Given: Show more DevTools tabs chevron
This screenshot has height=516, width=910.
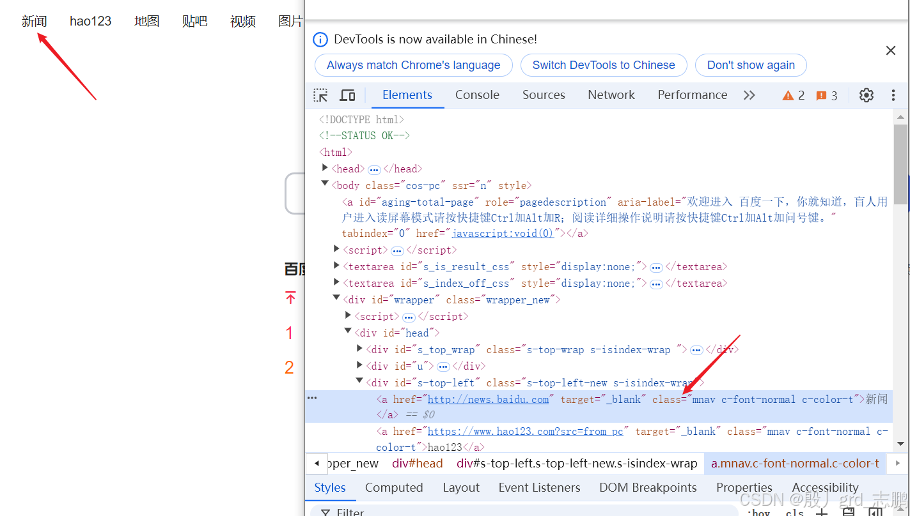Looking at the screenshot, I should [x=749, y=95].
